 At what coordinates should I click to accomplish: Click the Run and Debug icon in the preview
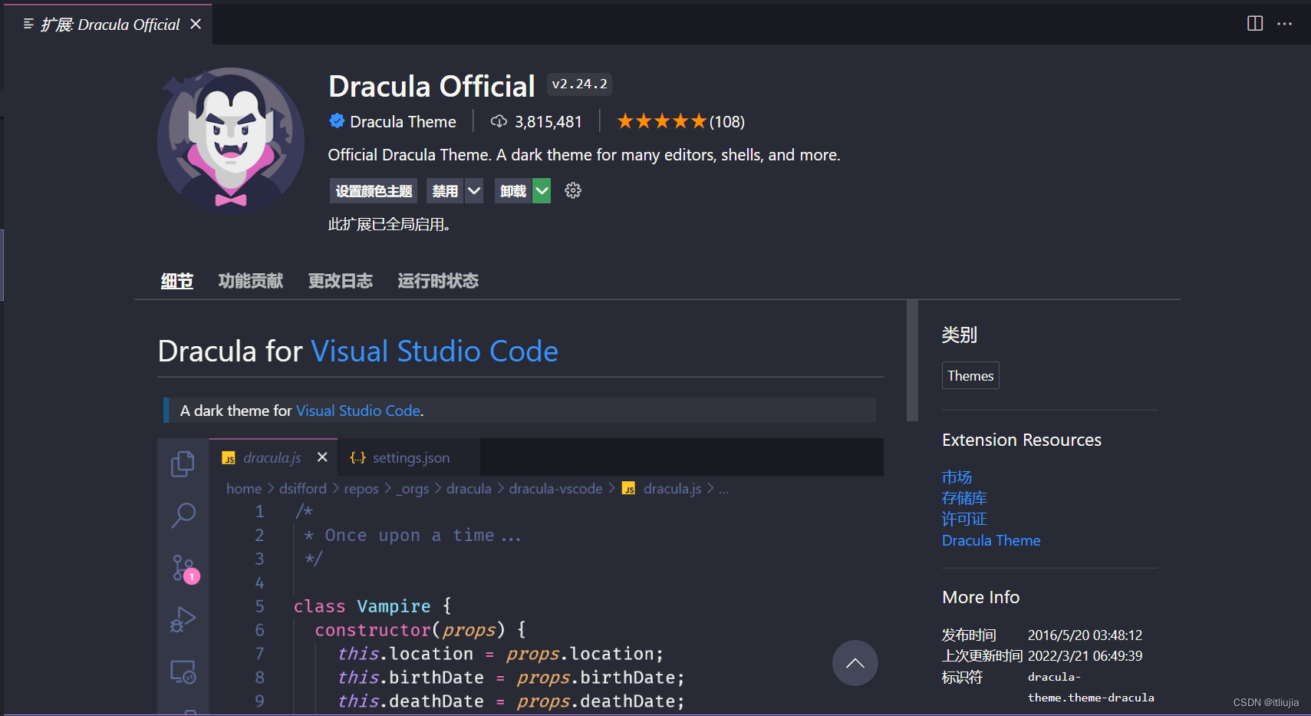(183, 619)
